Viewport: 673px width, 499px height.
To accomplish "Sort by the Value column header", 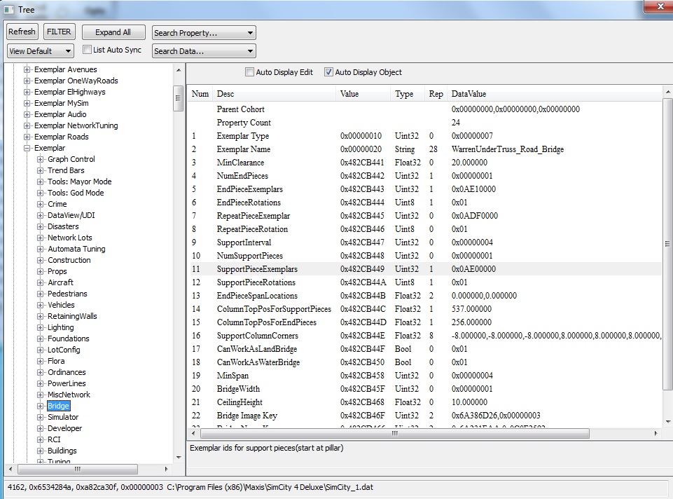I will coord(363,94).
